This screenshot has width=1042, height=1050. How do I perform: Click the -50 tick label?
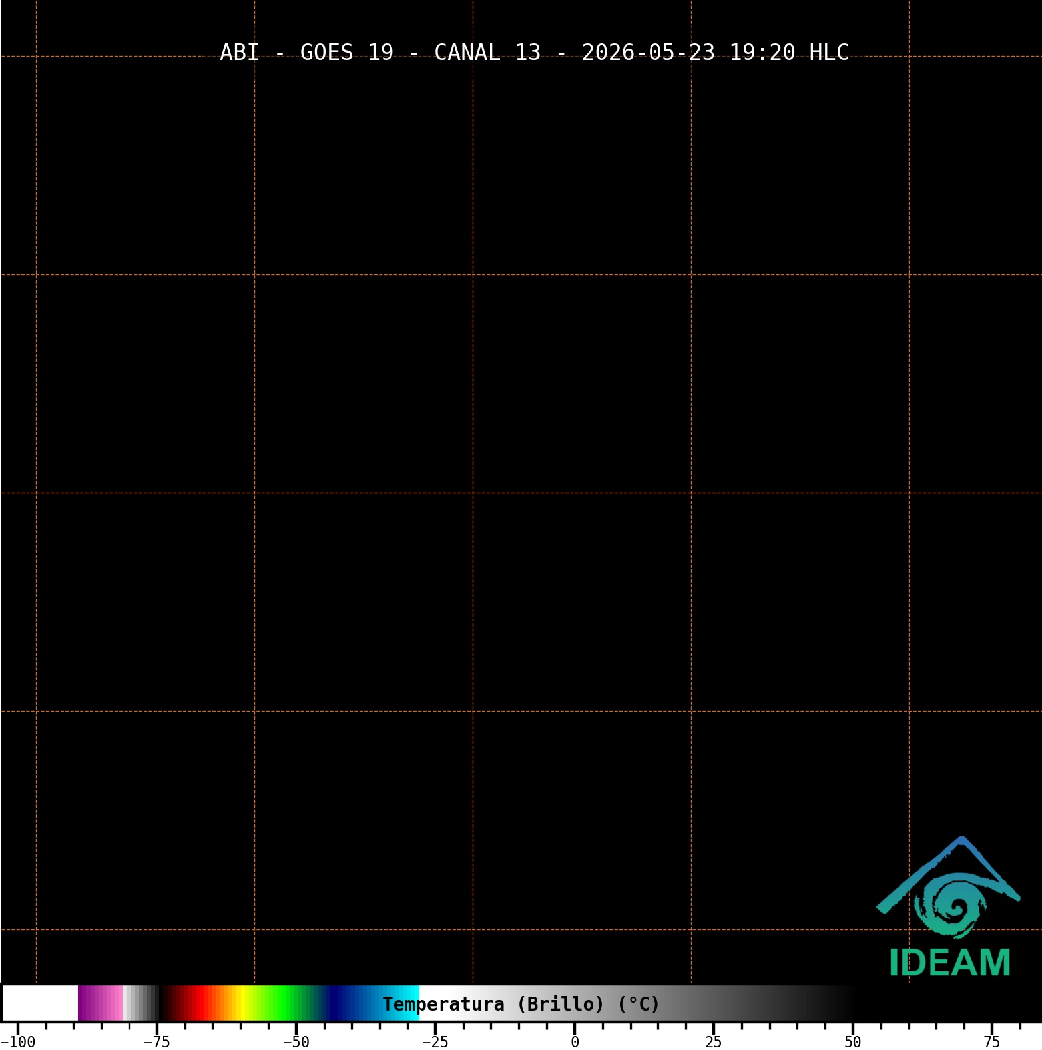tap(296, 1042)
